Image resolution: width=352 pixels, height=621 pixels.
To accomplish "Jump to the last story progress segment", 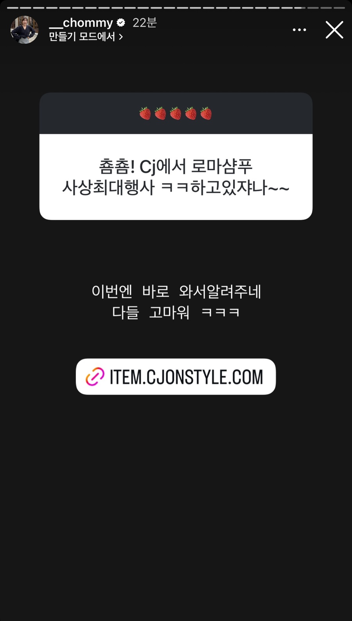I will tap(338, 8).
